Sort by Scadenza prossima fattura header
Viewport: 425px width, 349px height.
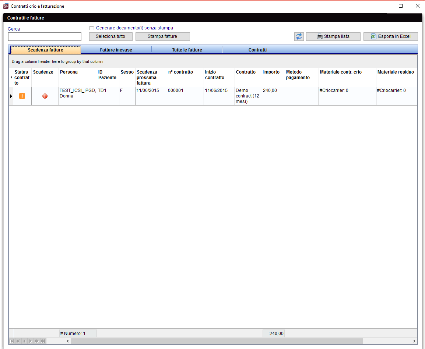[x=151, y=78]
